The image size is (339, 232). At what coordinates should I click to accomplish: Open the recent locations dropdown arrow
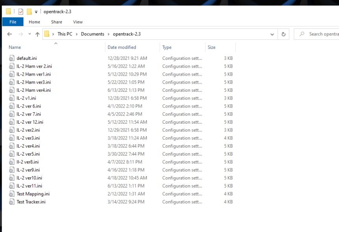pos(29,34)
